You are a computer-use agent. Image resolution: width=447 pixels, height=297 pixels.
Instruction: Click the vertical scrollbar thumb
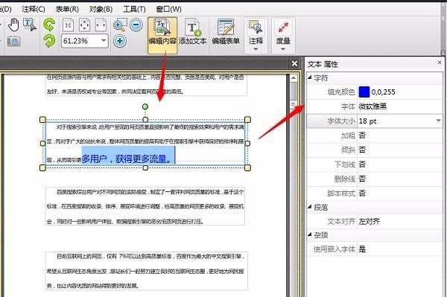294,104
